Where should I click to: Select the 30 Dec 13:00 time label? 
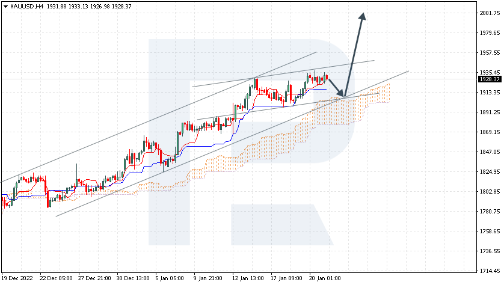click(x=133, y=278)
